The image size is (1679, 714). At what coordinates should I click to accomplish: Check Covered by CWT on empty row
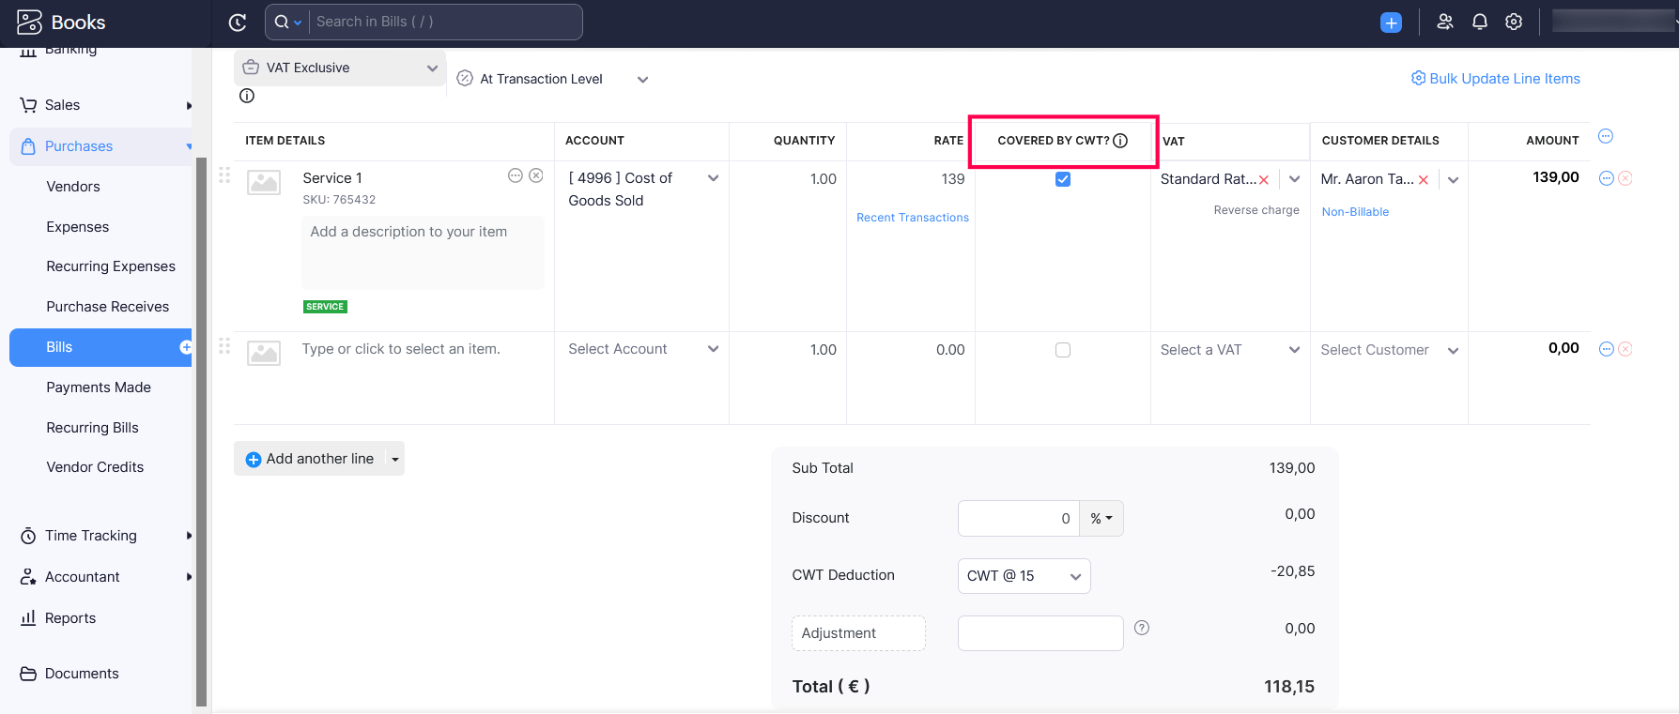1063,350
